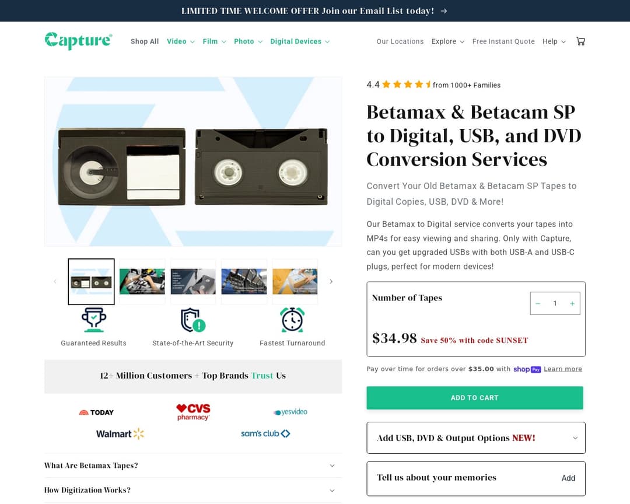Screen dimensions: 630x504
Task: Open the shopping cart icon
Action: tap(580, 41)
